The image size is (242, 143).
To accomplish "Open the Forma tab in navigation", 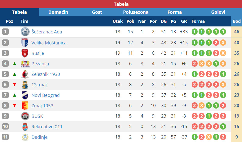I will click(175, 12).
